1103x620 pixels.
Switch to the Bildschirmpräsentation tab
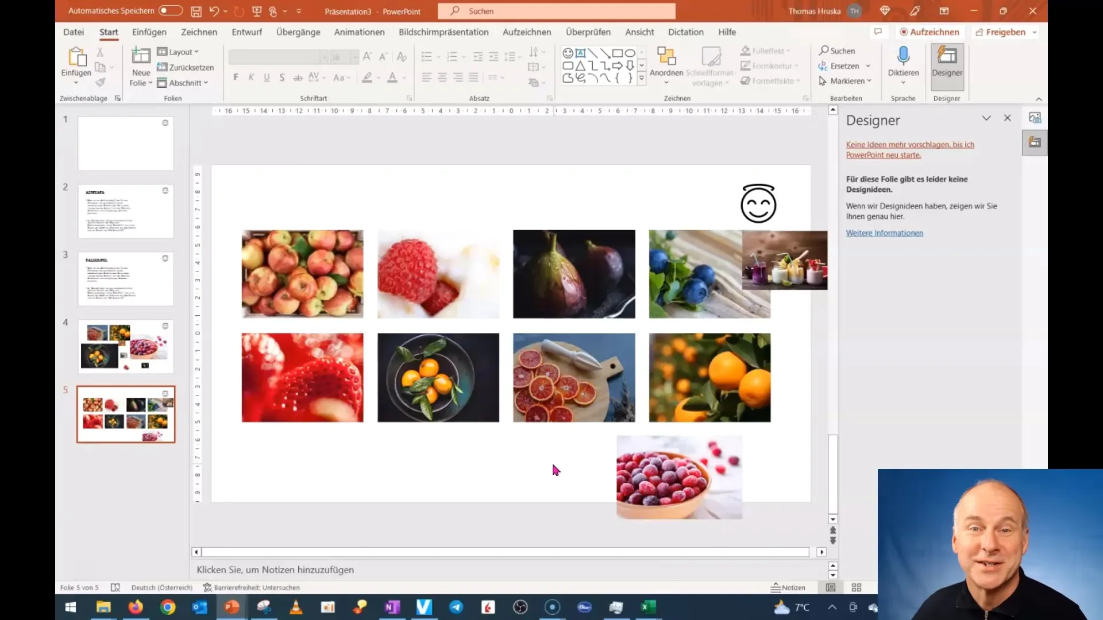pyautogui.click(x=443, y=32)
